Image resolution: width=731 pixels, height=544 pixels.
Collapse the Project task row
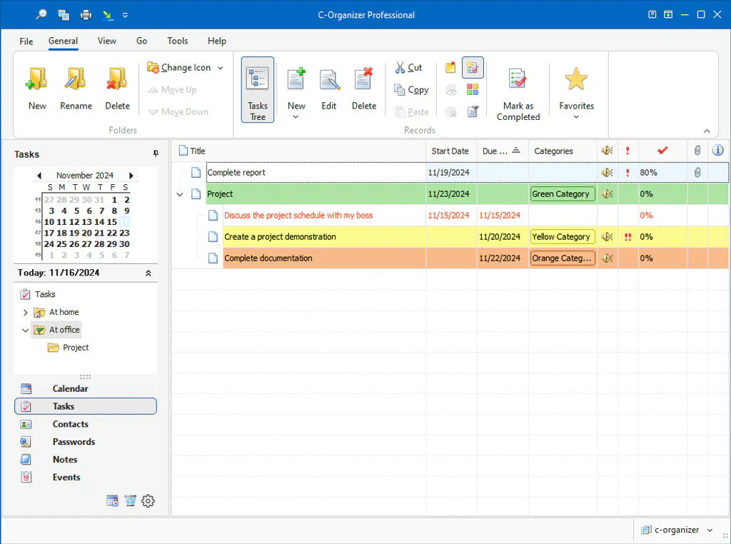[180, 194]
